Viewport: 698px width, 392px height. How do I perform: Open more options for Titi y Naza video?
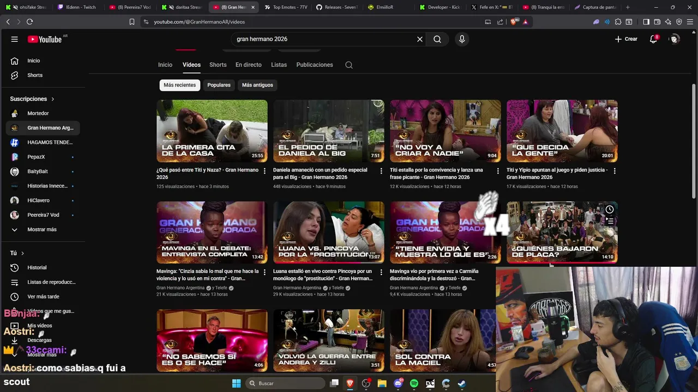click(x=264, y=171)
